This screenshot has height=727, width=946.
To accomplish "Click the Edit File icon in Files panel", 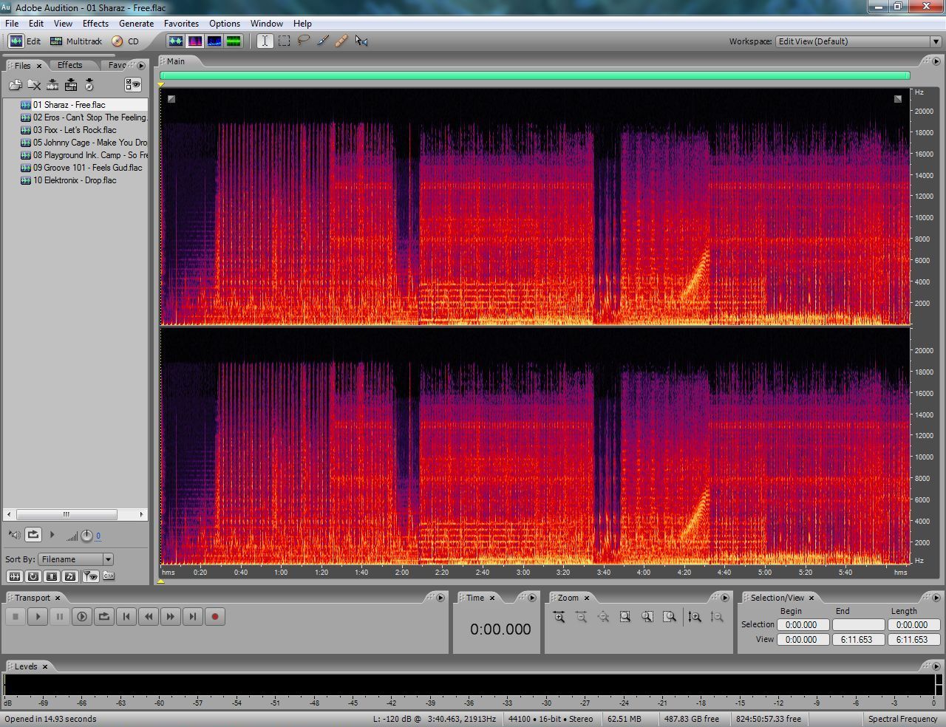I will coord(52,85).
